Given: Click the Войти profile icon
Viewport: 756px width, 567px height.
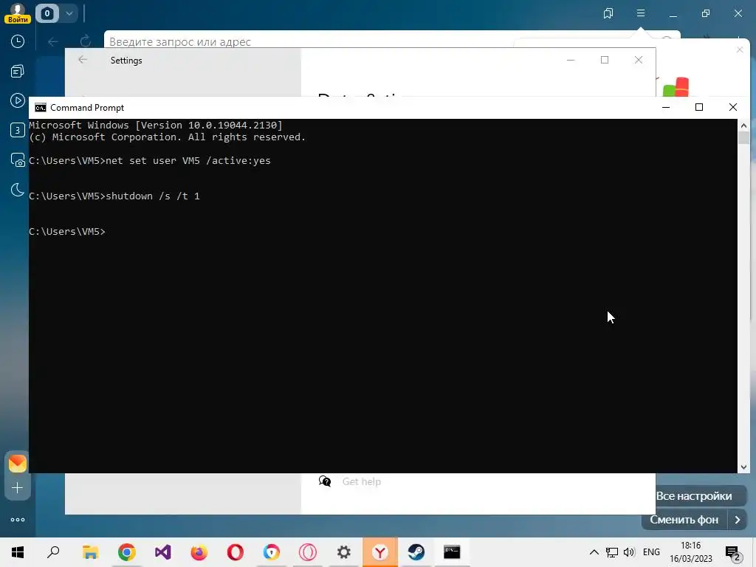Looking at the screenshot, I should pyautogui.click(x=18, y=13).
